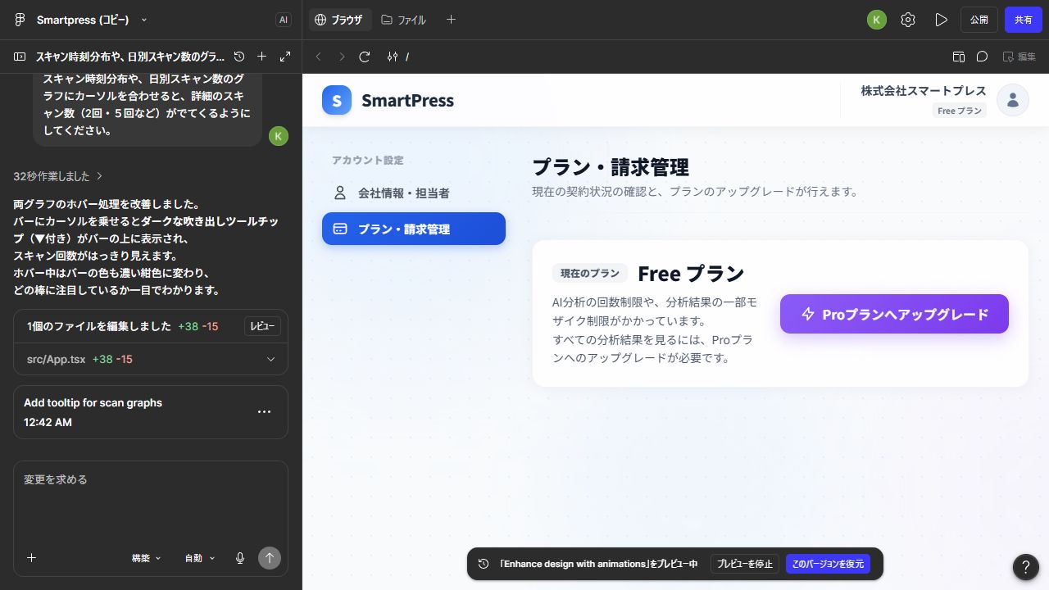
Task: Switch to the ファイル tab
Action: [404, 20]
